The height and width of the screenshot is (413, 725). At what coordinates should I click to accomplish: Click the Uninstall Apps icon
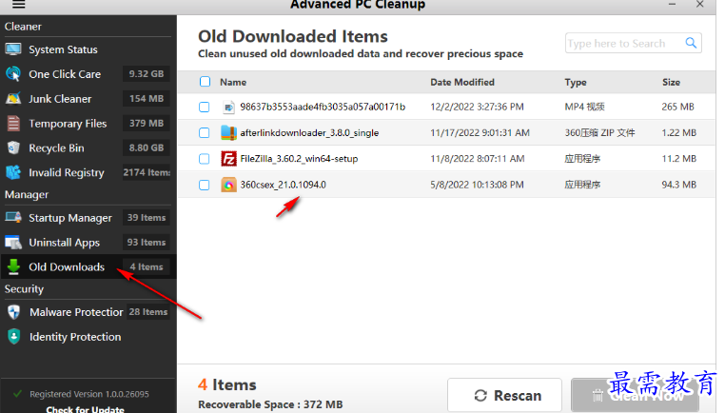(13, 243)
